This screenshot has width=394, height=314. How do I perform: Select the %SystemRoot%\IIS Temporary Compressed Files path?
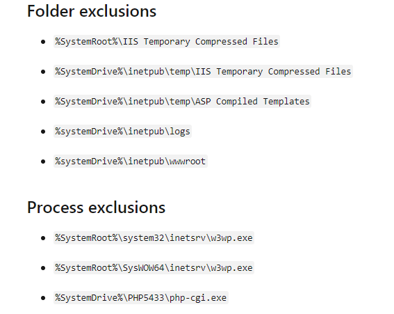tap(167, 41)
